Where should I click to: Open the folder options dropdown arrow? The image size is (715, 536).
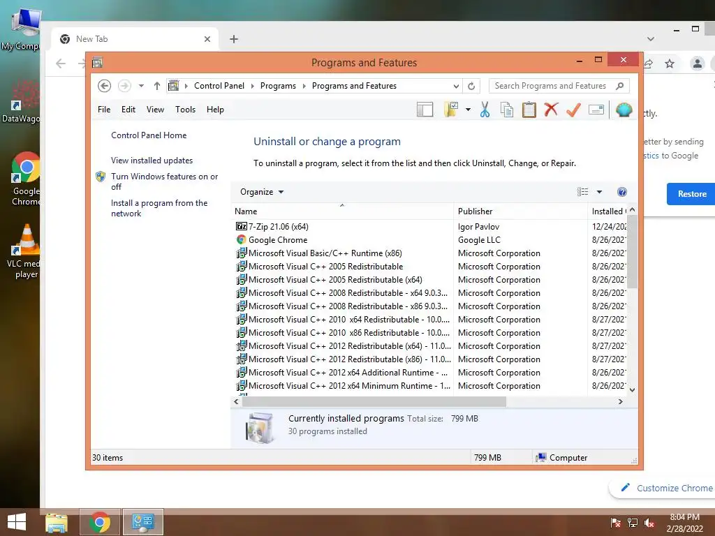(x=468, y=110)
